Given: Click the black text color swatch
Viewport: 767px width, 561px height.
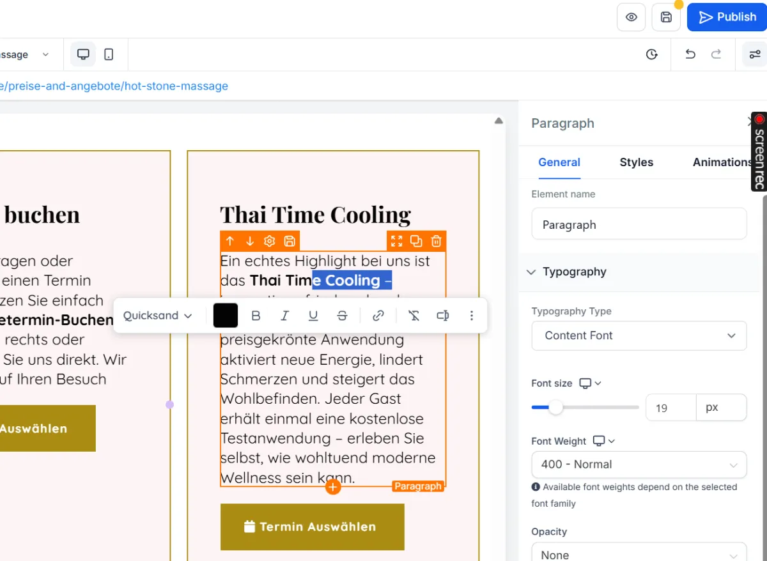Looking at the screenshot, I should 226,316.
